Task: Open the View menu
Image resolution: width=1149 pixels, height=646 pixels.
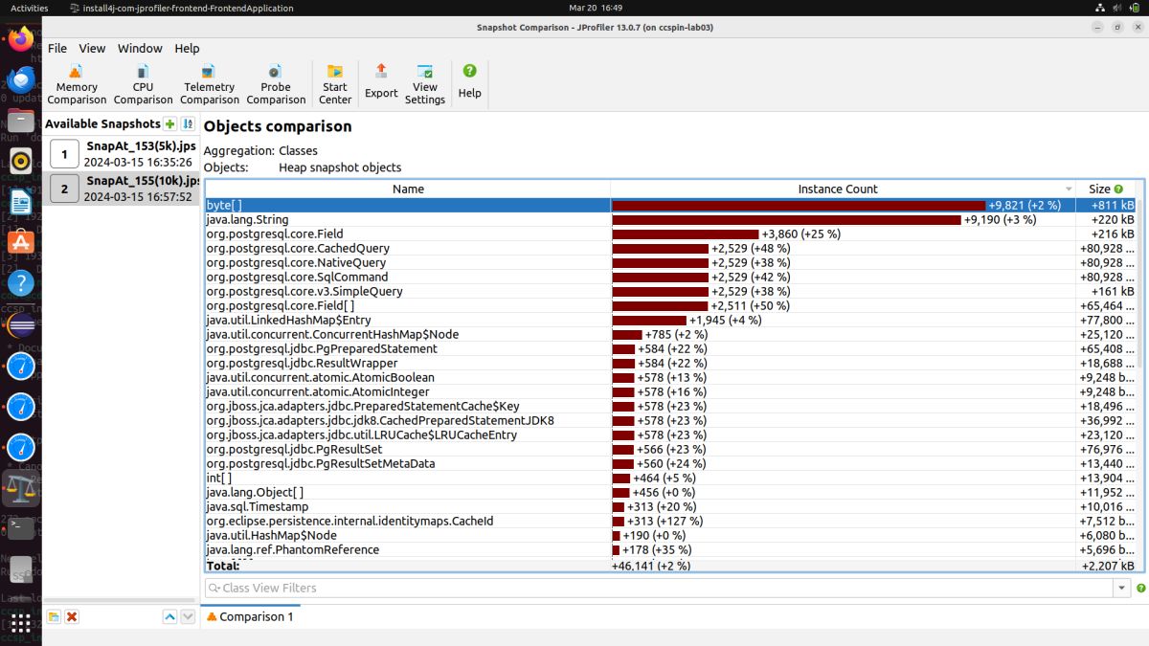Action: 92,48
